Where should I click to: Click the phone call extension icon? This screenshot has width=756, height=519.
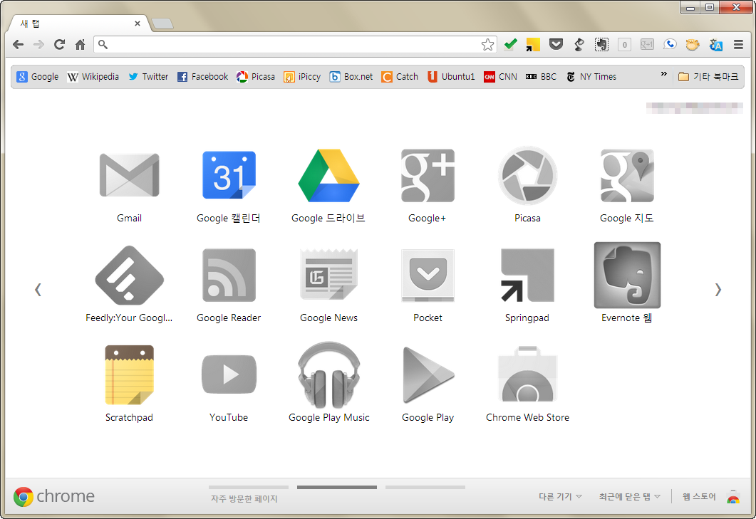point(670,45)
